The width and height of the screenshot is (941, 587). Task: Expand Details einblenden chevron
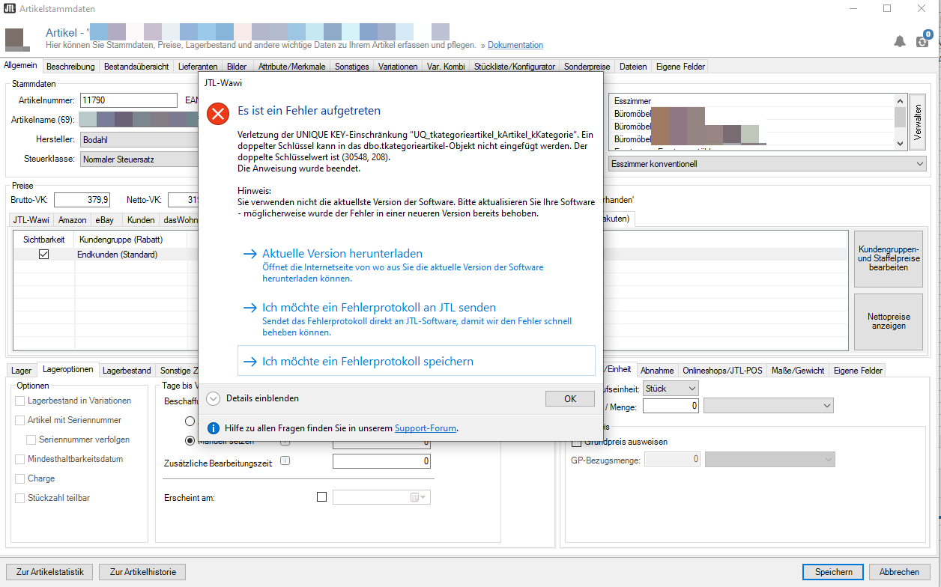(x=213, y=398)
